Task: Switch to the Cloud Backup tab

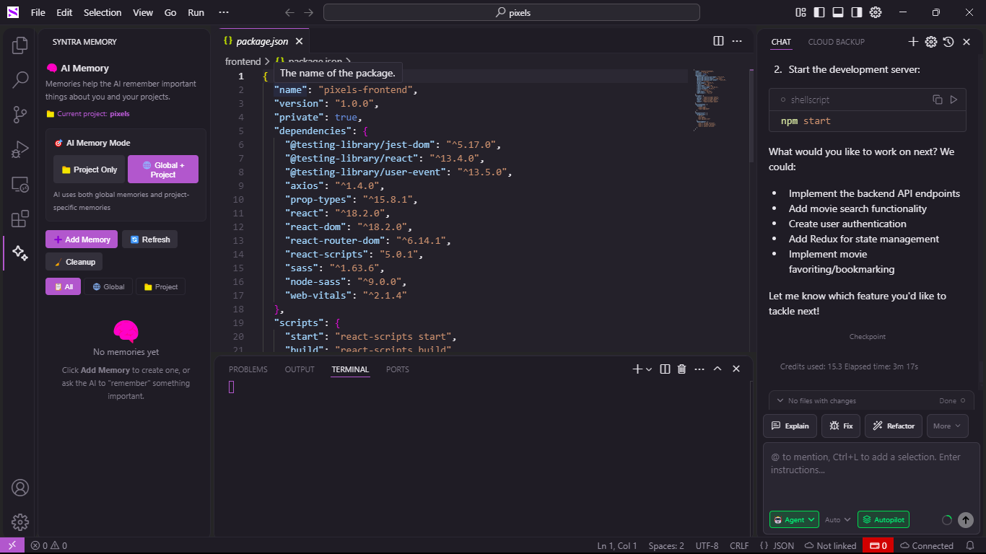Action: coord(836,42)
